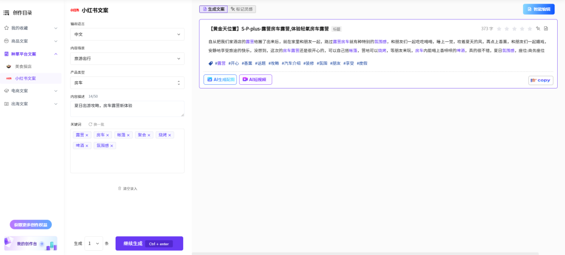Click the mark-inspiration icon after the stars
565x255 pixels.
point(538,29)
